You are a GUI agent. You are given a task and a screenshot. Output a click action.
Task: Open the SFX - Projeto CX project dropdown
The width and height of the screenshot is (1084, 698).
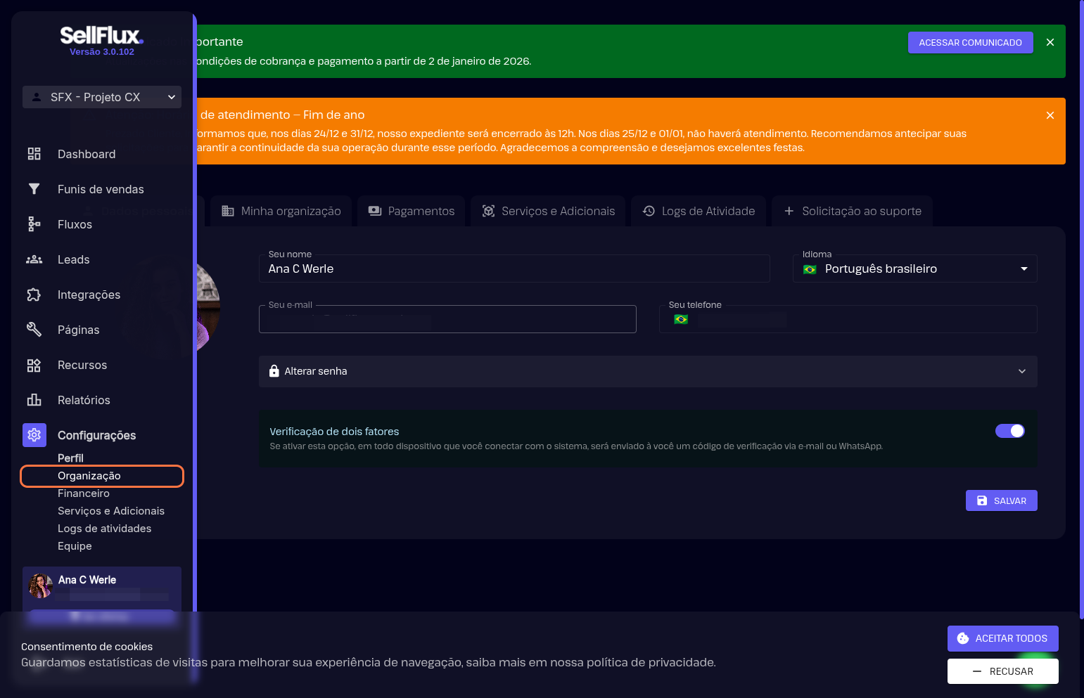pos(102,97)
